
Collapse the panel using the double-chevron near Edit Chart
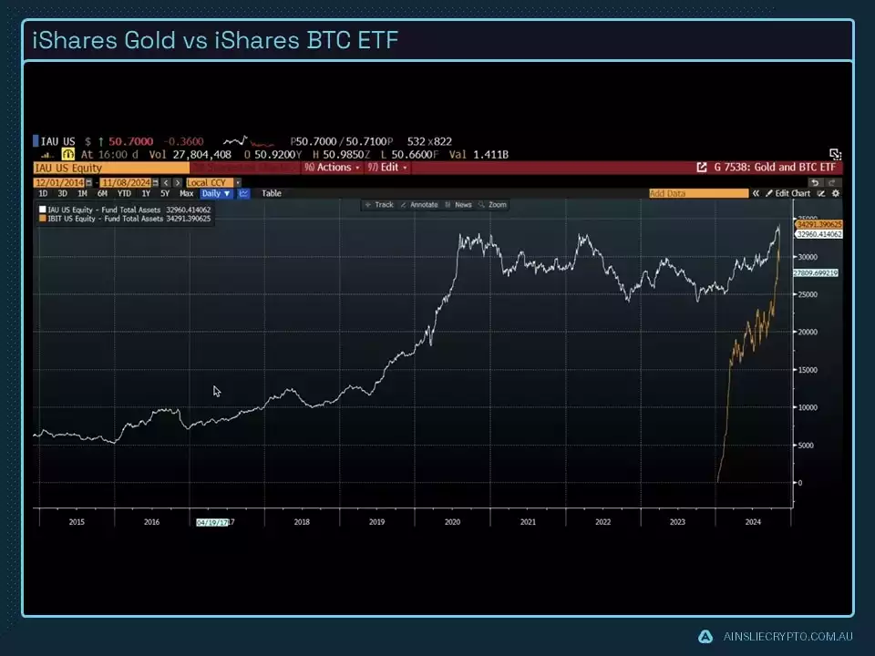[756, 193]
